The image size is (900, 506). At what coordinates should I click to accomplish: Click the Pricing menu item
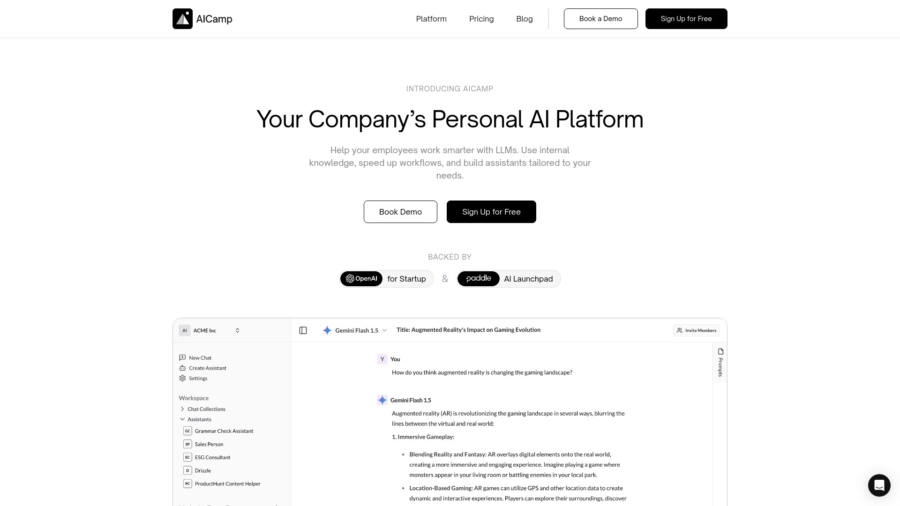[x=481, y=19]
